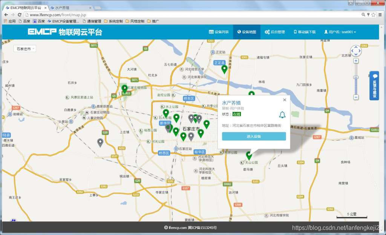386x235 pixels.
Task: Open the EMCP设备管理 bookmark
Action: (63, 21)
